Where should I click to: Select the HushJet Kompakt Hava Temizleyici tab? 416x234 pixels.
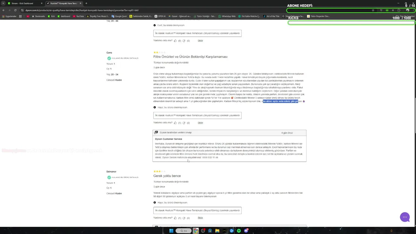63,3
